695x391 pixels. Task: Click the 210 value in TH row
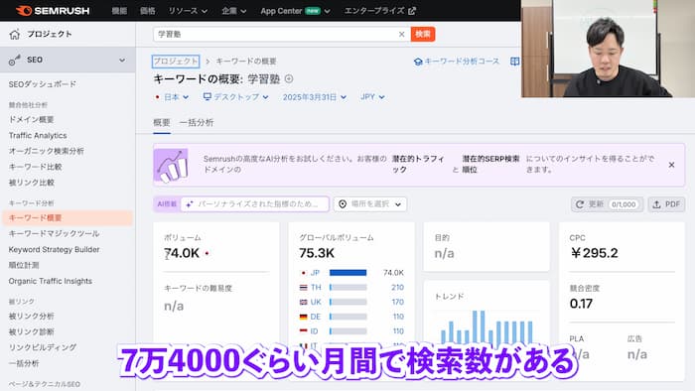[397, 288]
